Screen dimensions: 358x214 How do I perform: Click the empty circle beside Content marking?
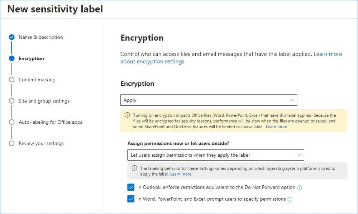[11, 80]
